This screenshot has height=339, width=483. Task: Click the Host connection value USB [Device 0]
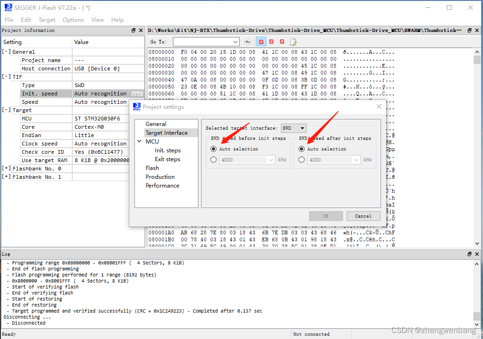point(97,69)
